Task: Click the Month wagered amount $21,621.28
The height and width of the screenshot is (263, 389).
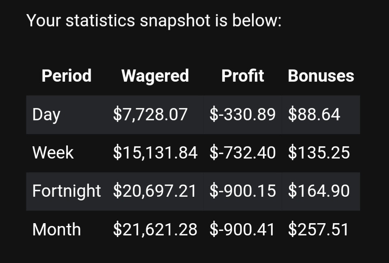Action: (155, 230)
